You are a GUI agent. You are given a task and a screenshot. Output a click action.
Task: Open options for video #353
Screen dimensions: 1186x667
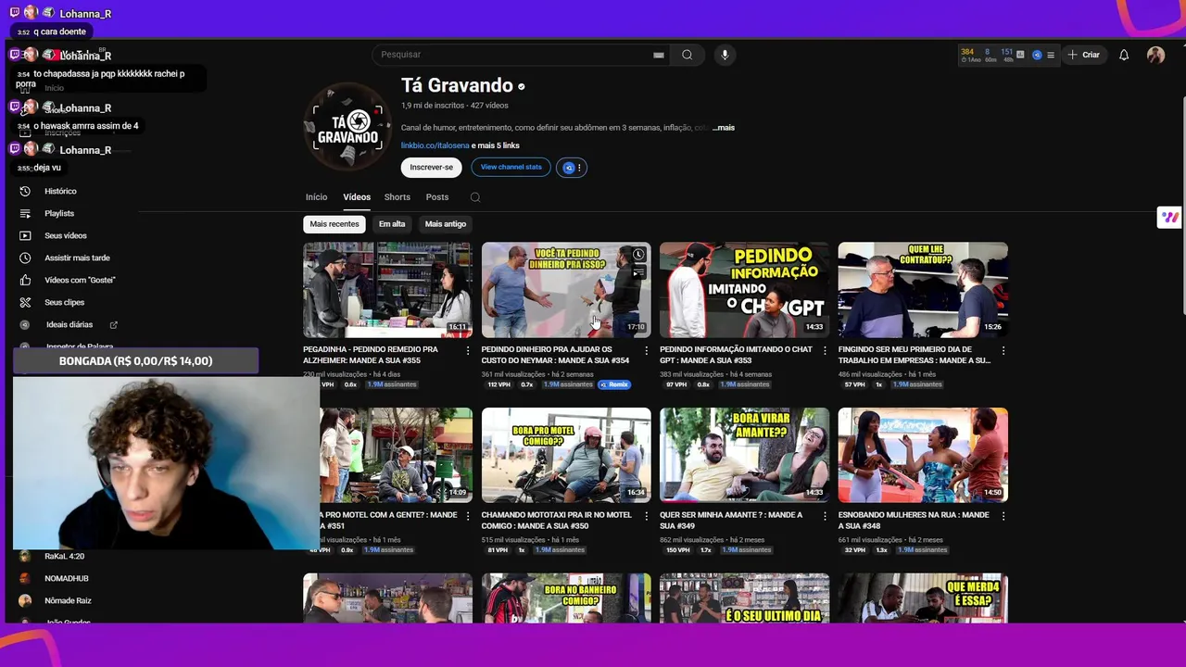pyautogui.click(x=825, y=351)
